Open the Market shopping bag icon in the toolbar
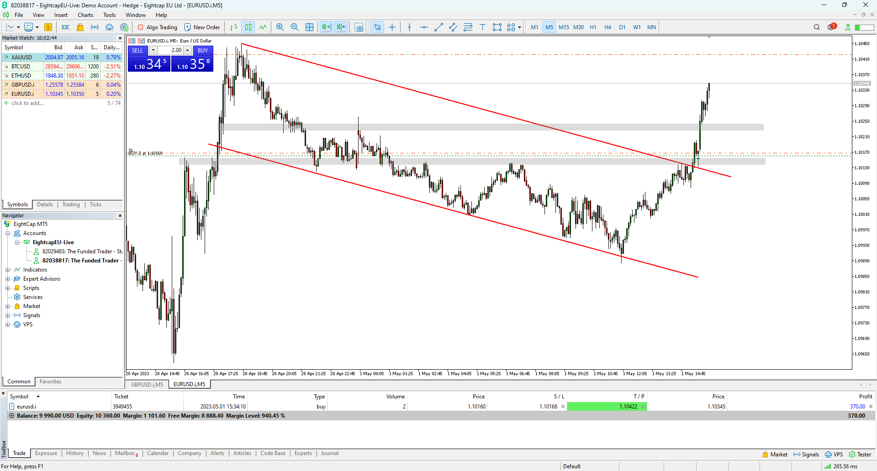The width and height of the screenshot is (877, 471). pyautogui.click(x=80, y=27)
